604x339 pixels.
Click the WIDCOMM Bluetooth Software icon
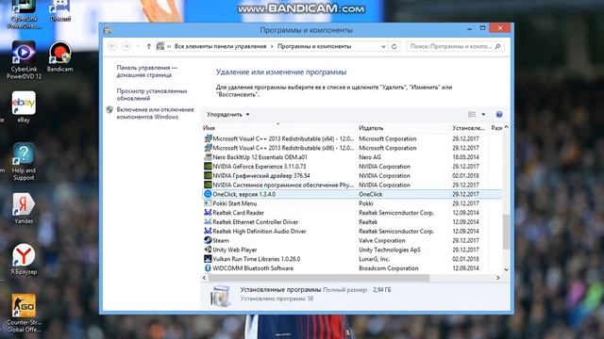click(208, 267)
